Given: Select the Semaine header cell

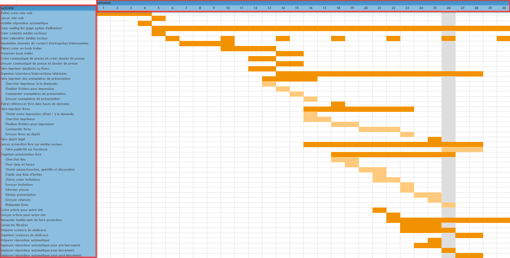Looking at the screenshot, I should coord(303,3).
